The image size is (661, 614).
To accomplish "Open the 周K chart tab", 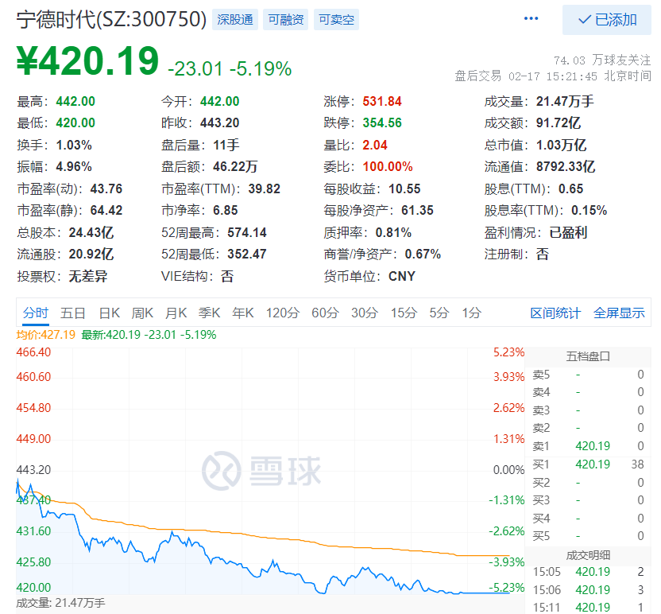I will (x=142, y=313).
